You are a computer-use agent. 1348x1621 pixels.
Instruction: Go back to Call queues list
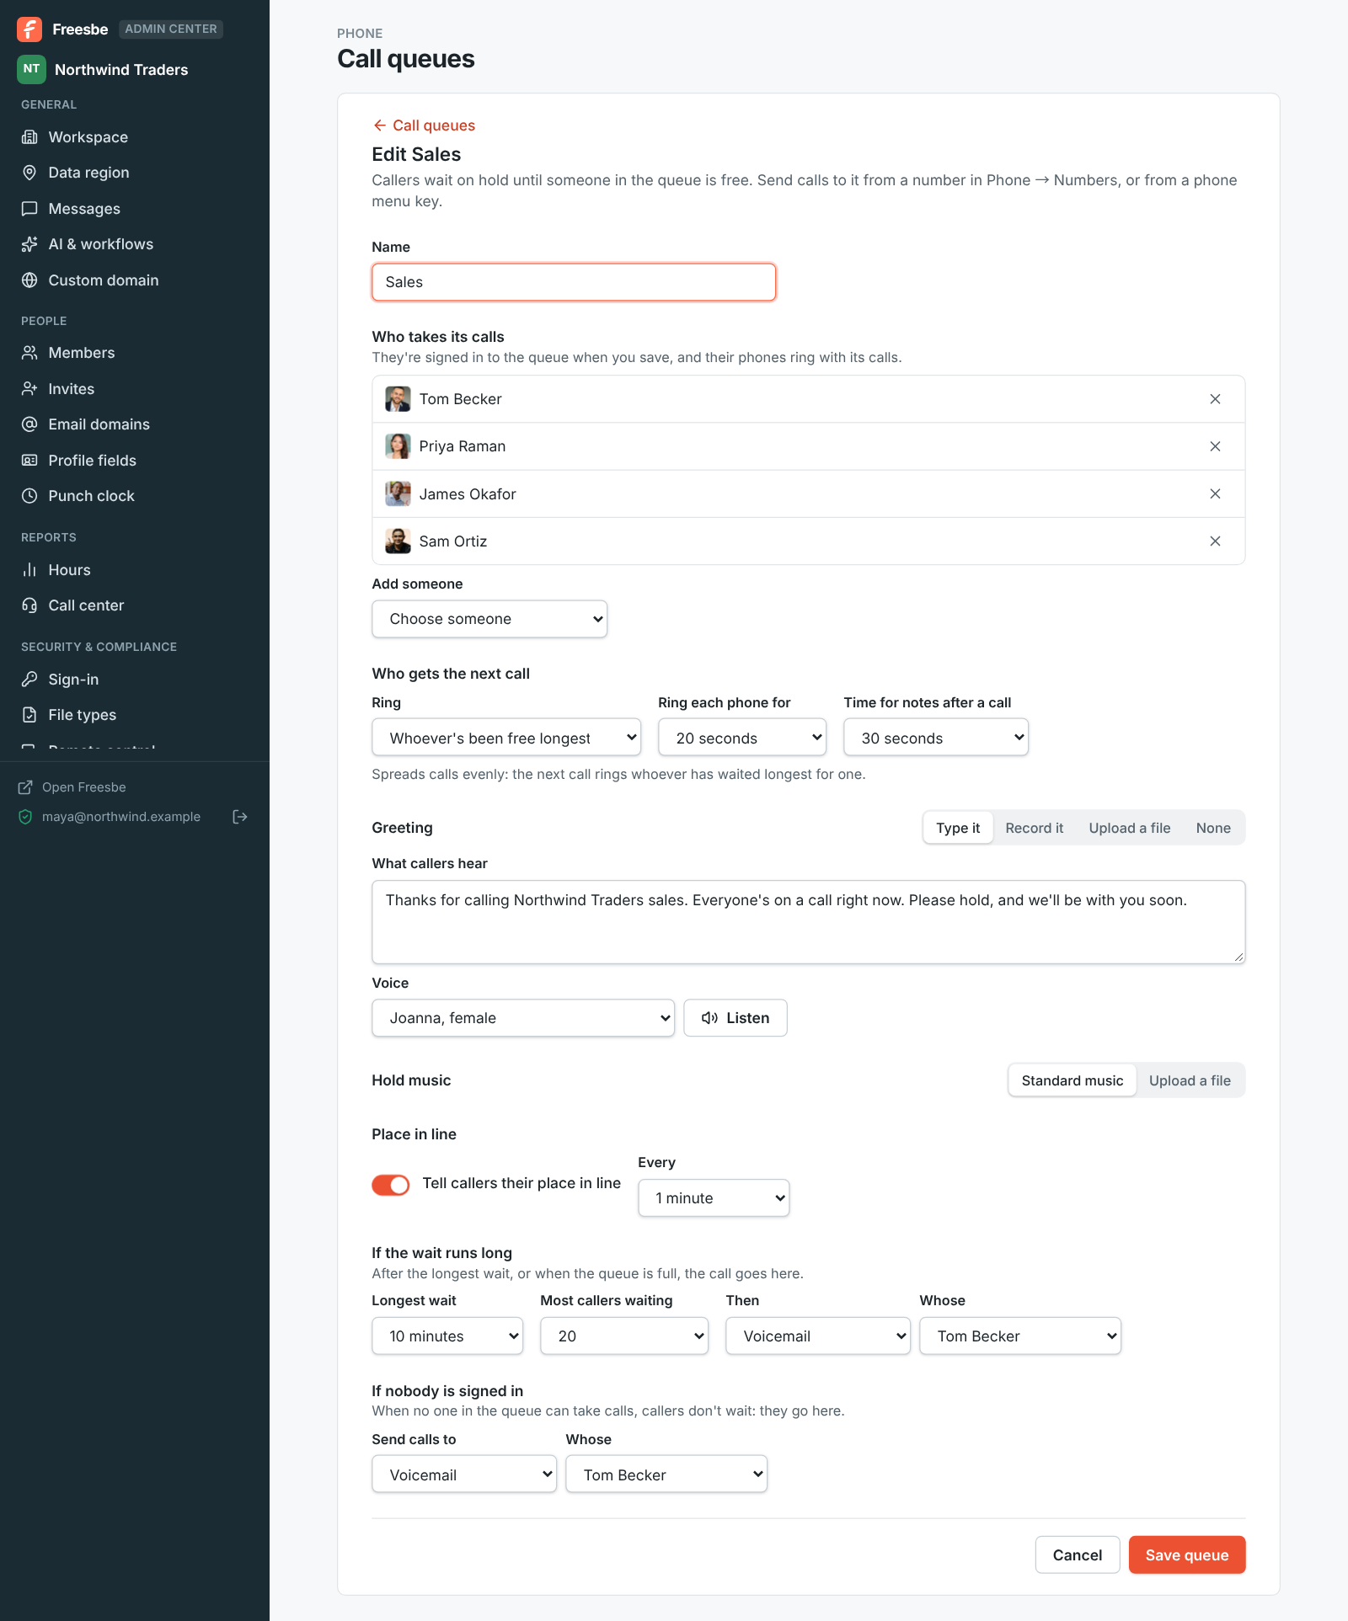pyautogui.click(x=424, y=125)
